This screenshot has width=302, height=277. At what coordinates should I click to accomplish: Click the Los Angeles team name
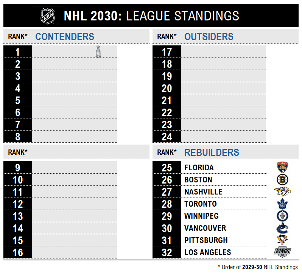pyautogui.click(x=207, y=252)
